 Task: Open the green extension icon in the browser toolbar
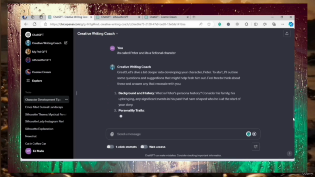click(x=220, y=24)
